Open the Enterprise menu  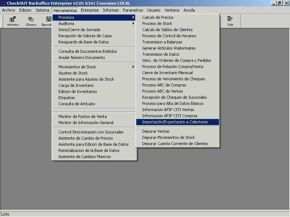click(90, 10)
